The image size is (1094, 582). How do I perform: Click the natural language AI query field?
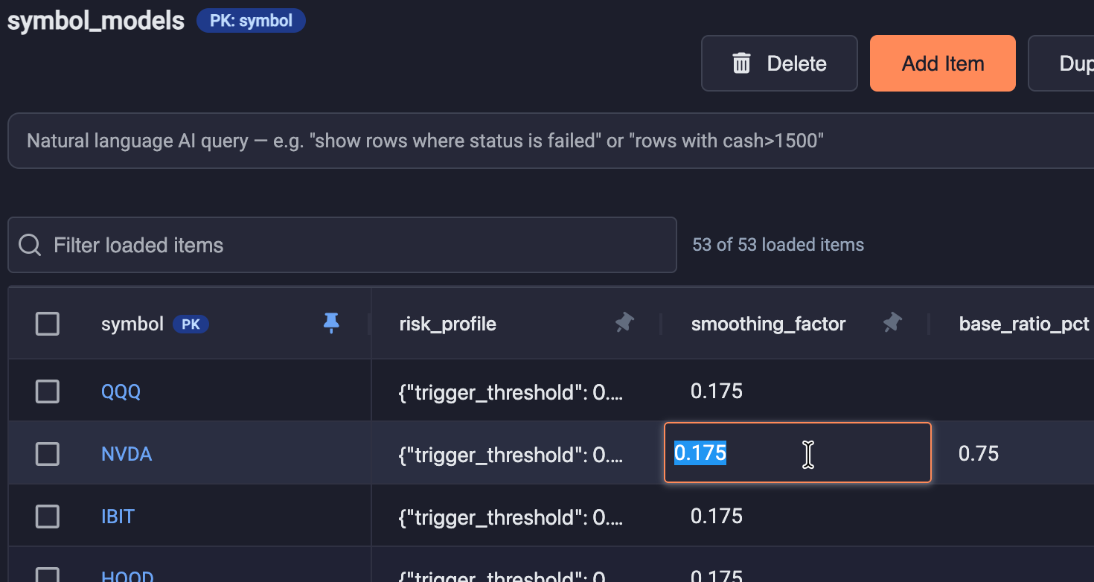[551, 141]
